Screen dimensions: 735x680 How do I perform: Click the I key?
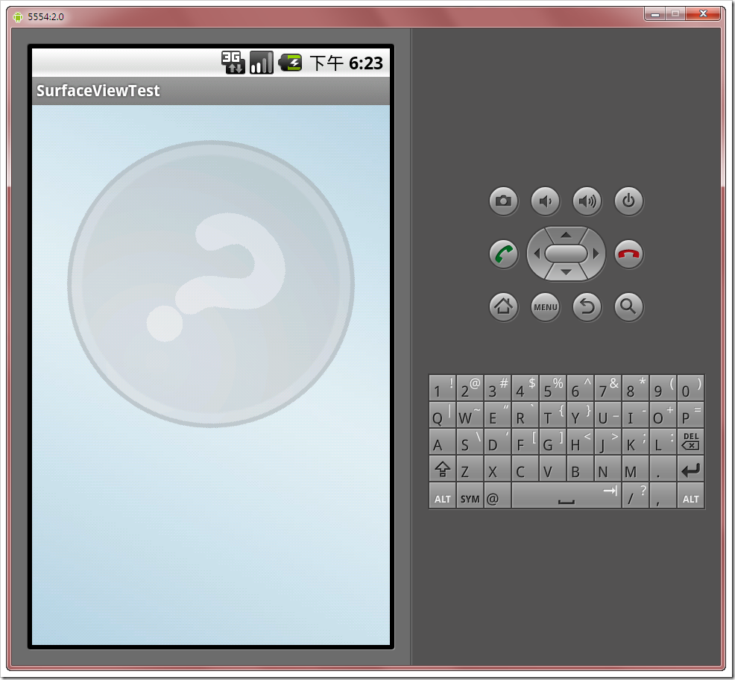tap(635, 415)
